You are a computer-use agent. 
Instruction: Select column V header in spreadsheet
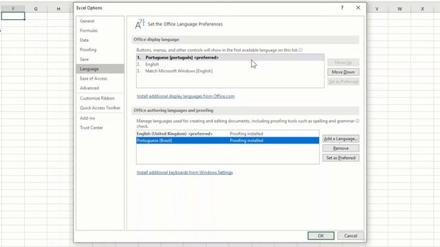(377, 9)
